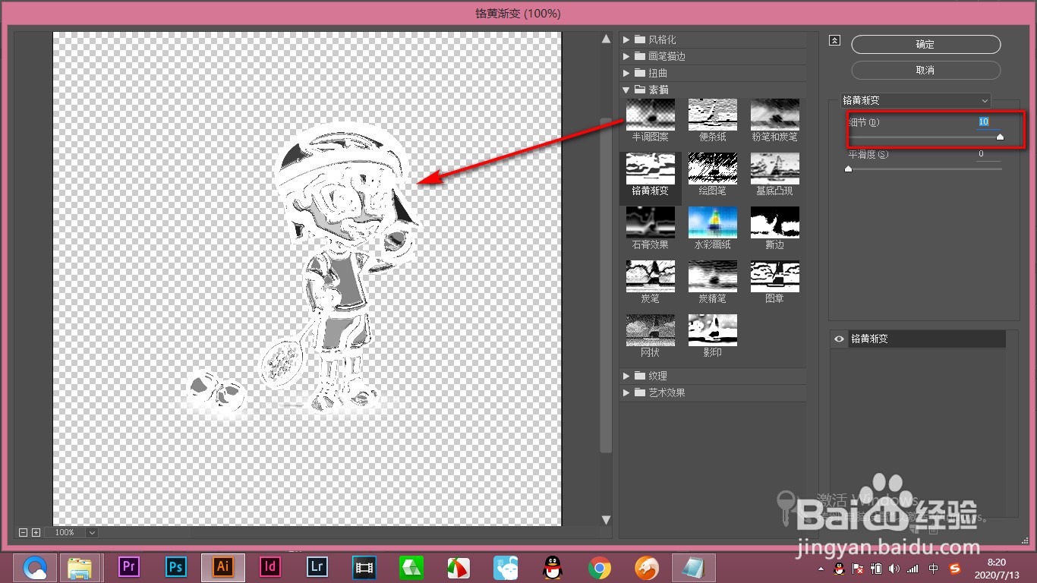Open the filmstrip video app on taskbar

[364, 567]
